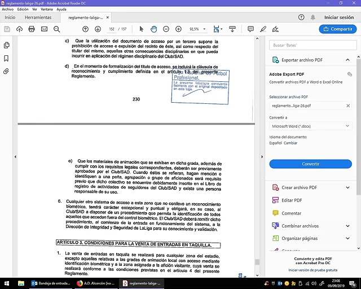Click the taskbar volume icon
361x289 pixels.
click(x=314, y=283)
